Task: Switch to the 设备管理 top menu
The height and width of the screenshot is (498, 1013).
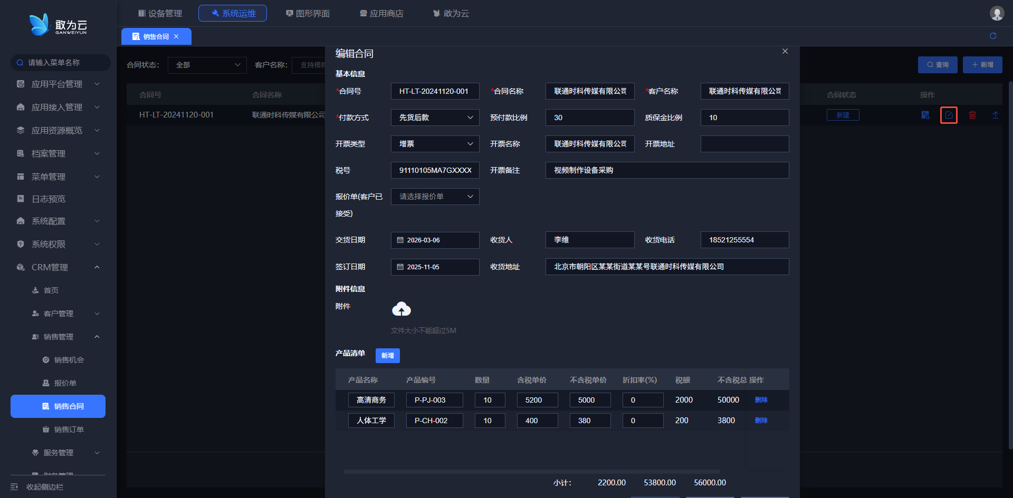Action: (160, 13)
